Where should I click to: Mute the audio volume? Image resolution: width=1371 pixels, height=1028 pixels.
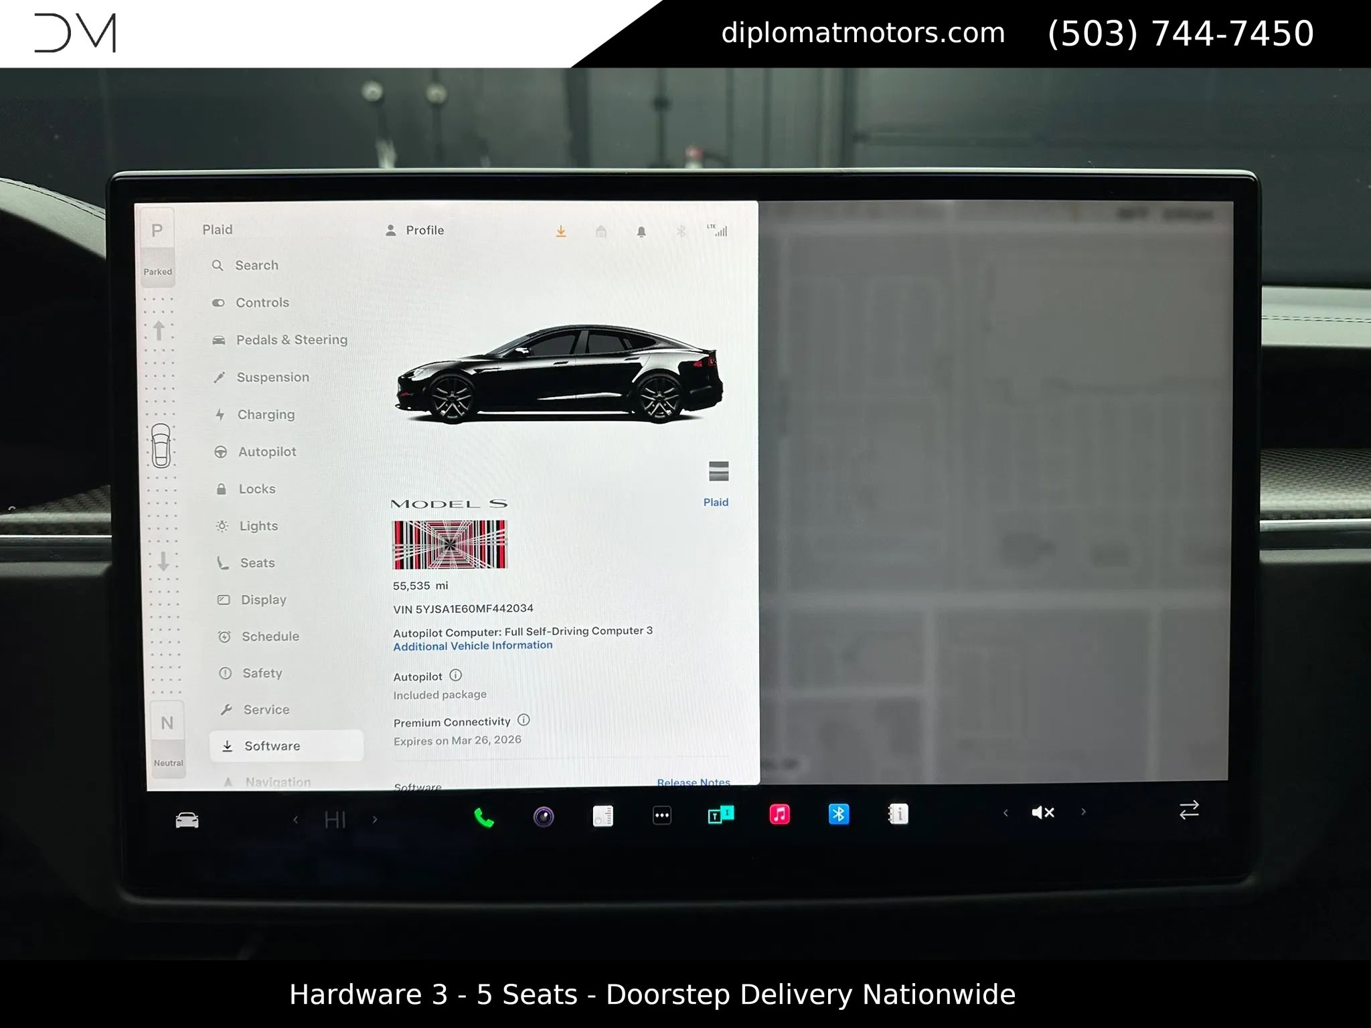(1042, 812)
